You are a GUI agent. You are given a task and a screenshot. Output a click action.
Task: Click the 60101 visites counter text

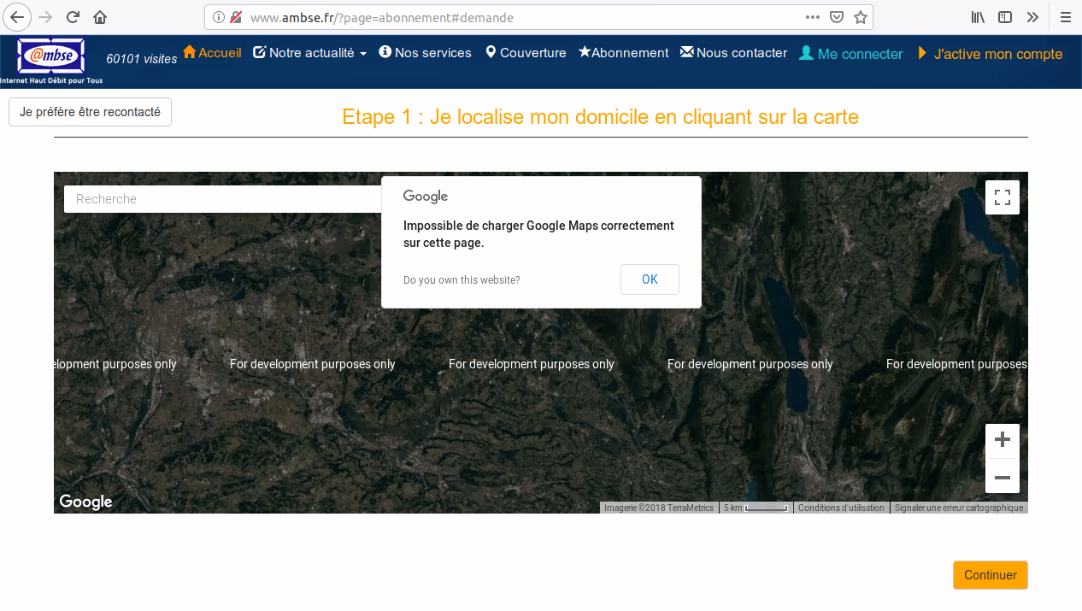142,59
